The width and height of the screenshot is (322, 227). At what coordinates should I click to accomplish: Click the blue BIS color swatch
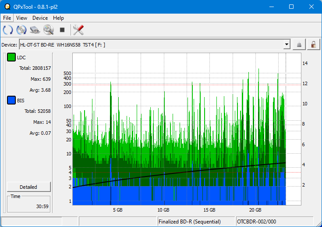coord(11,100)
